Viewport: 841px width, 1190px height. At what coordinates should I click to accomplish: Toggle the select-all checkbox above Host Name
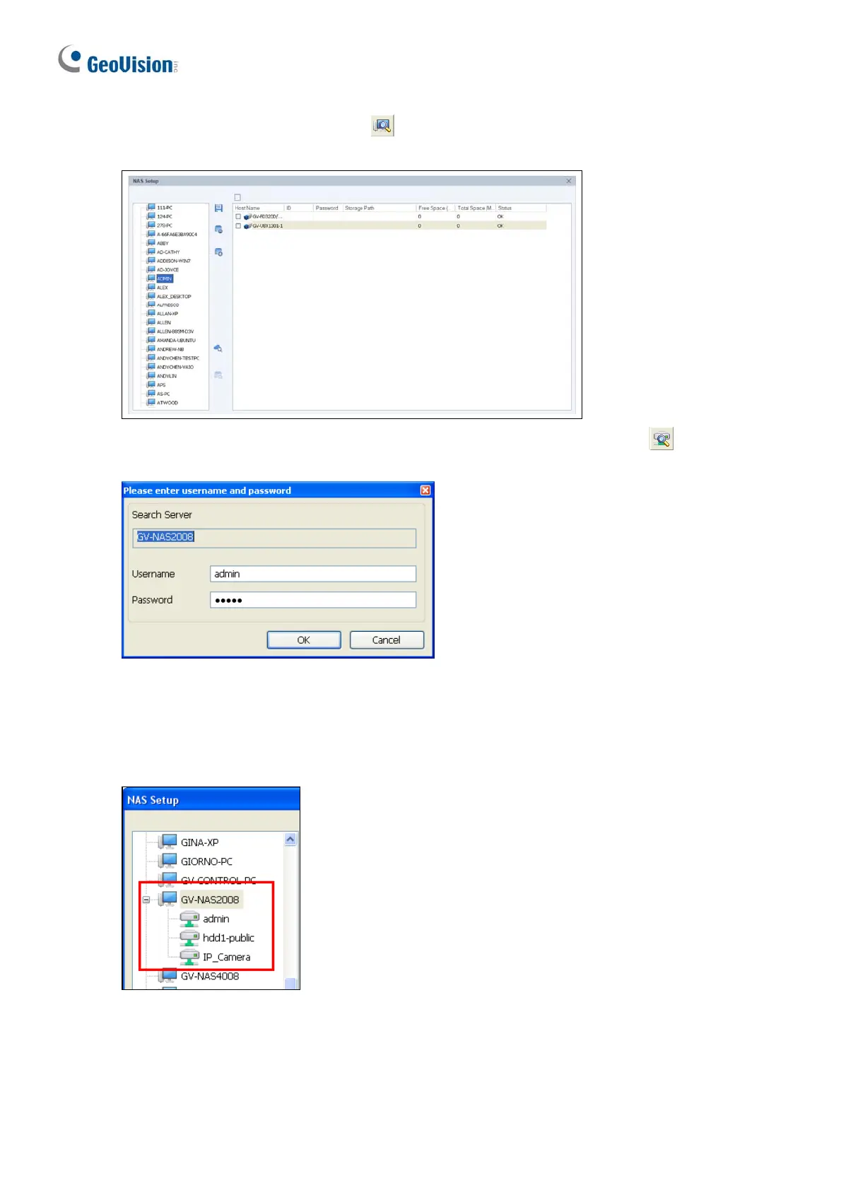[237, 198]
